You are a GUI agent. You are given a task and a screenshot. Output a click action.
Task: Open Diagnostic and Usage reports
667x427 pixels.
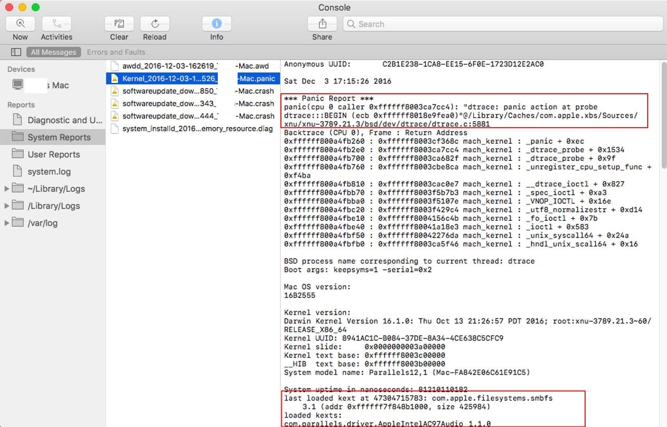(65, 120)
